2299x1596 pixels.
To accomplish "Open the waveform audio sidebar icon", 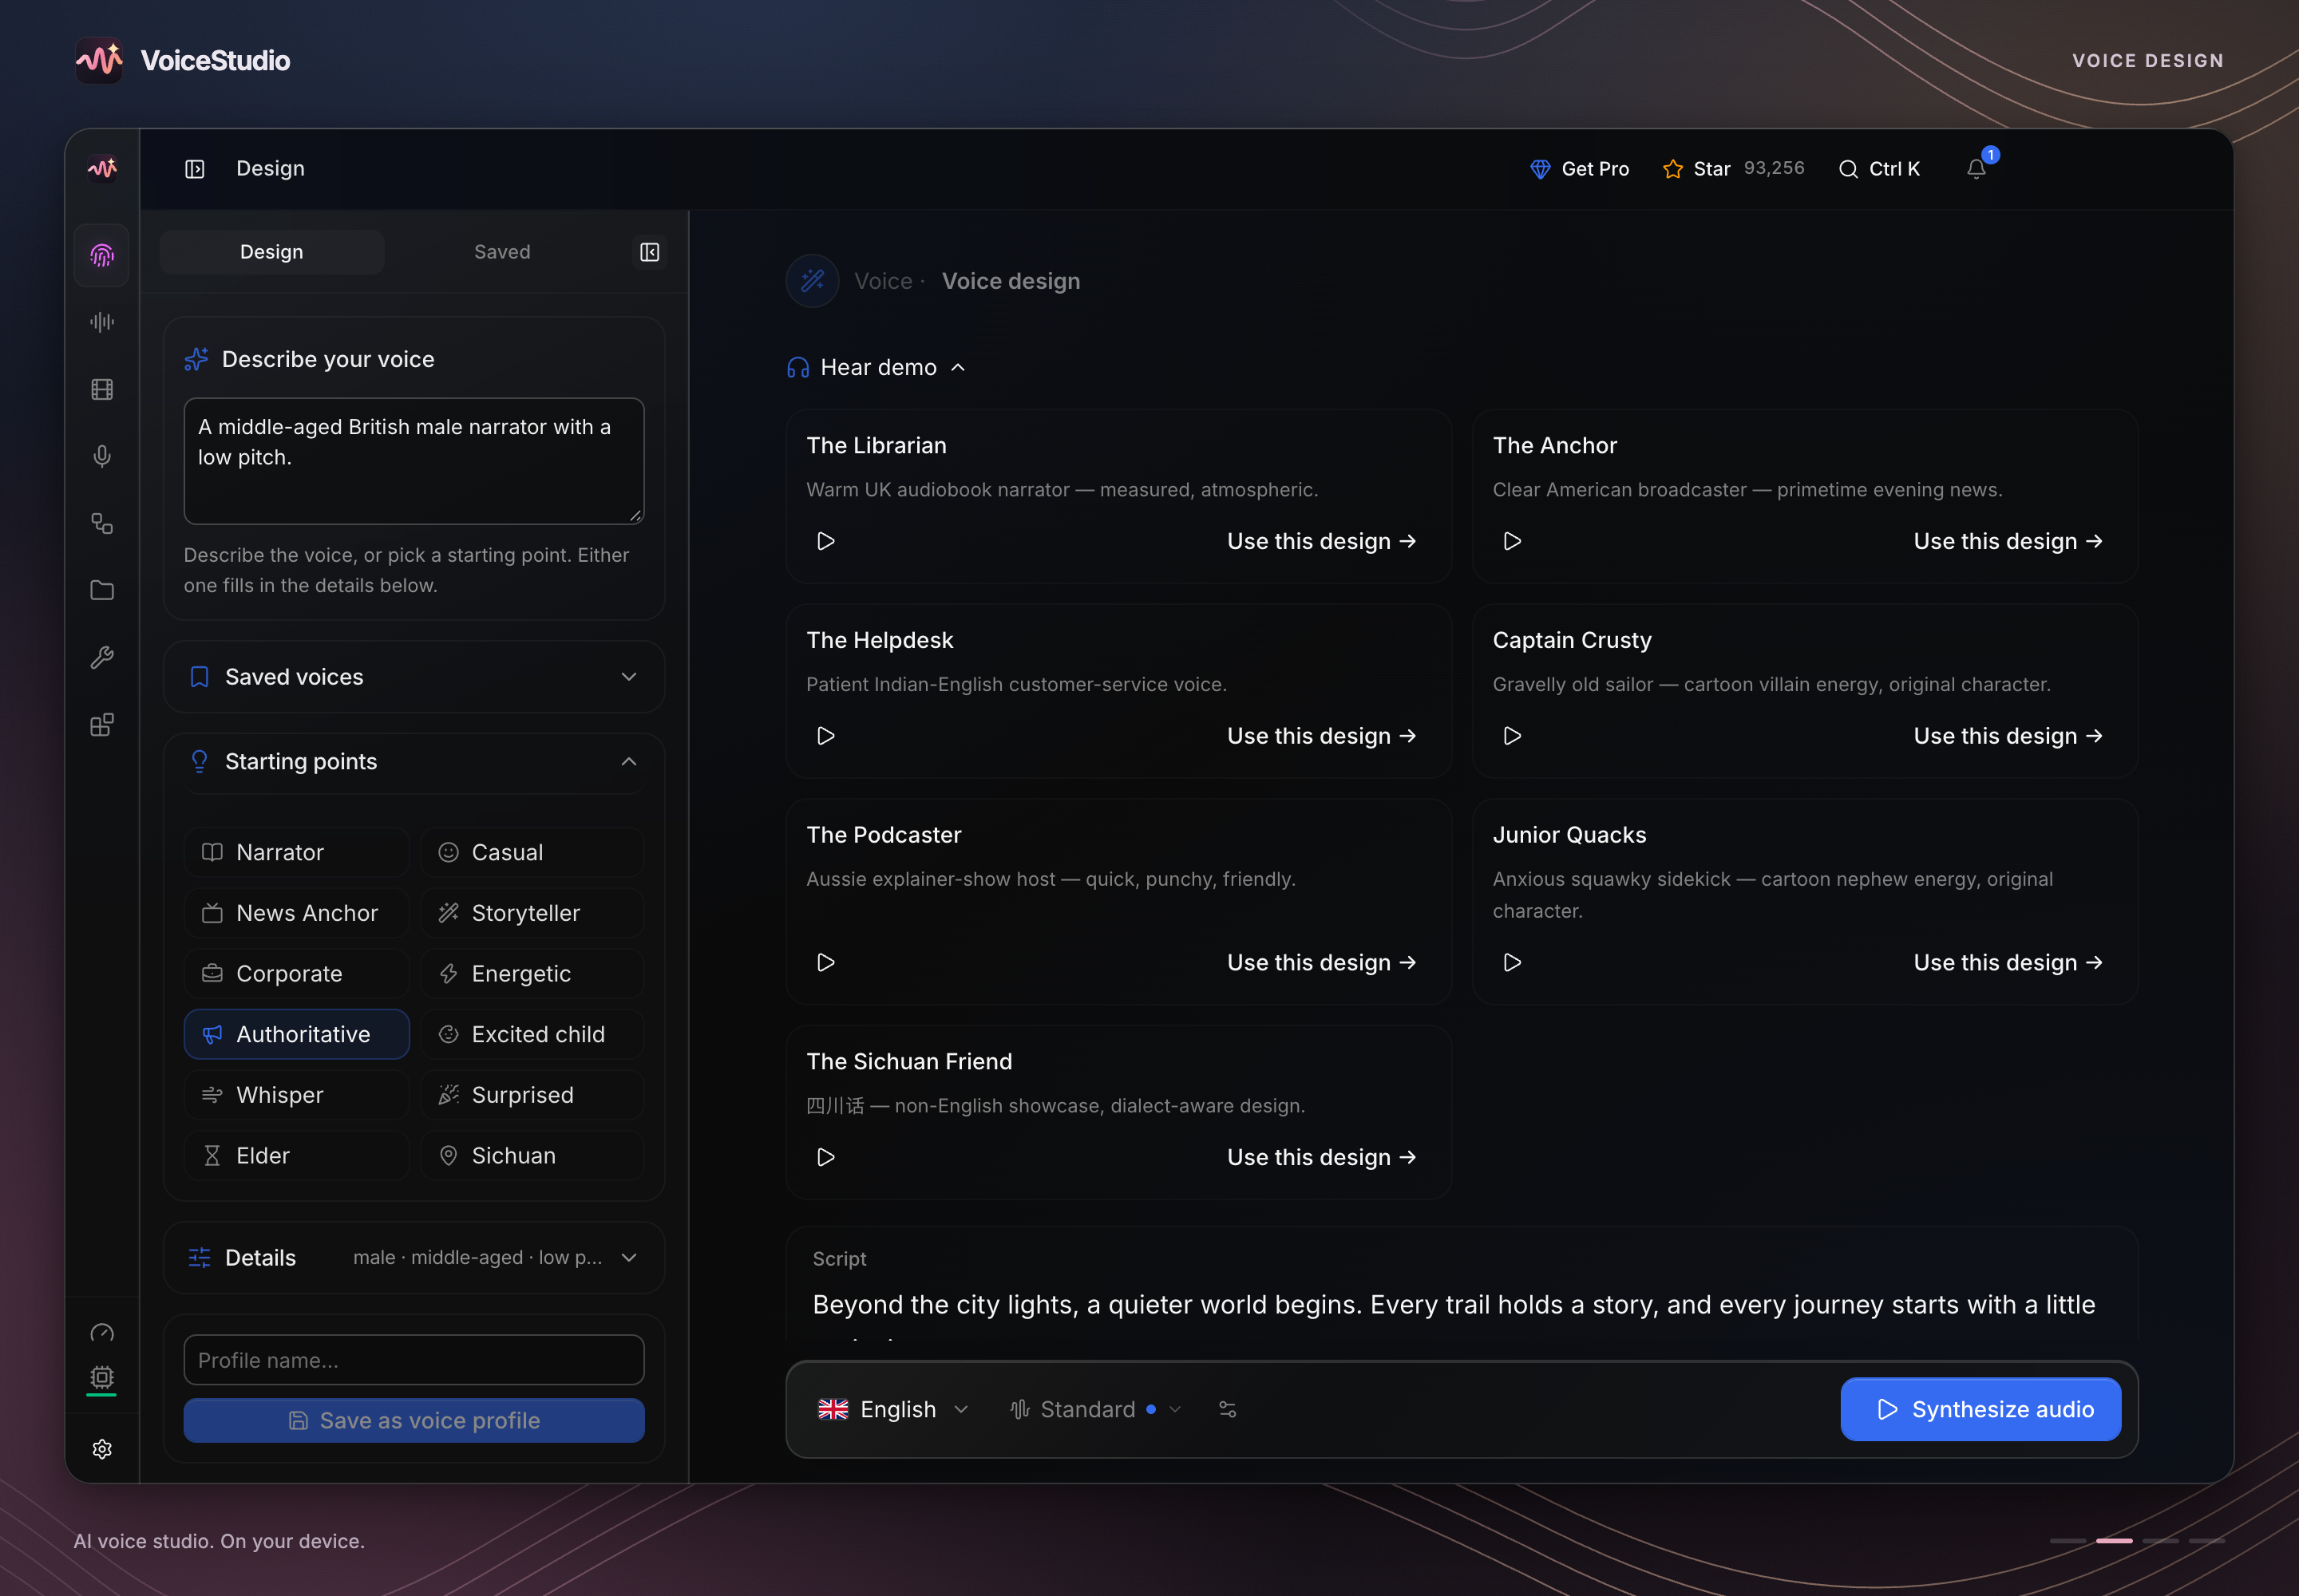I will tap(102, 322).
